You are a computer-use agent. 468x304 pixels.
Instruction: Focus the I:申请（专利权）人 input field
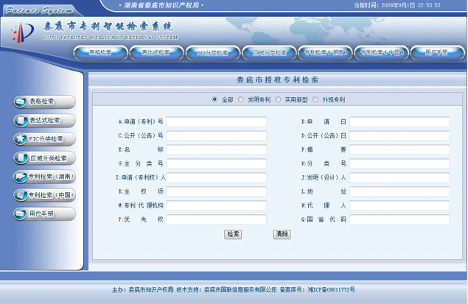217,177
